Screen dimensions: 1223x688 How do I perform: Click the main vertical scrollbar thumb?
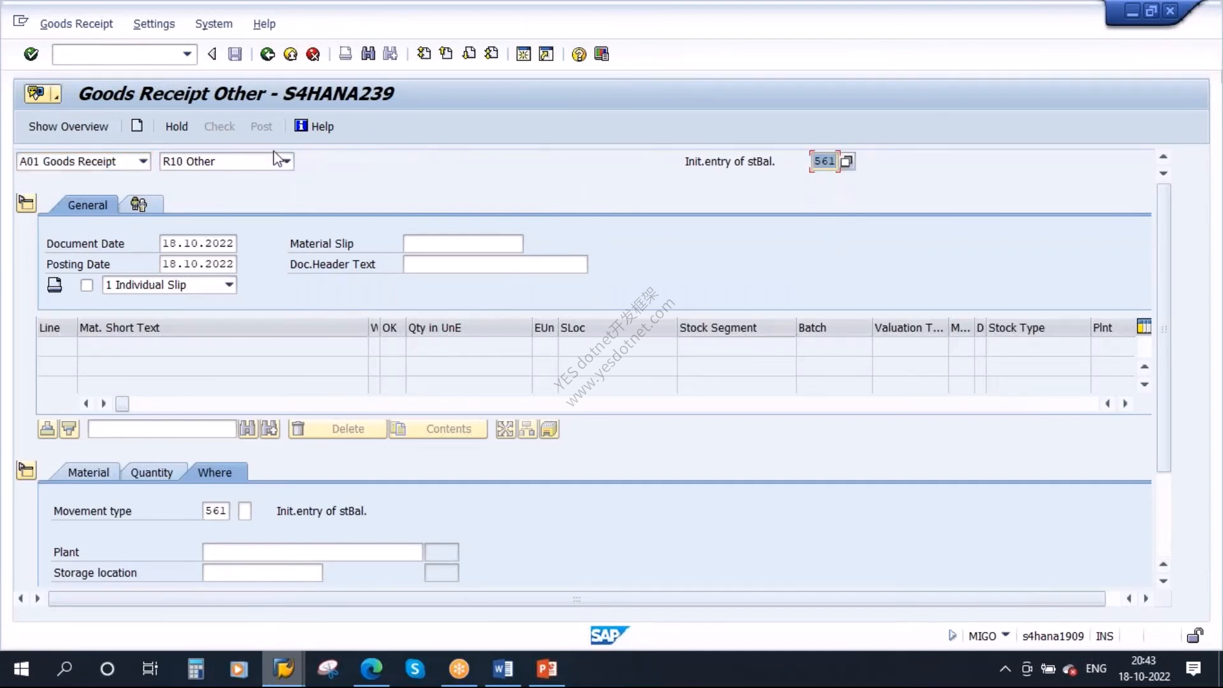click(x=1163, y=328)
